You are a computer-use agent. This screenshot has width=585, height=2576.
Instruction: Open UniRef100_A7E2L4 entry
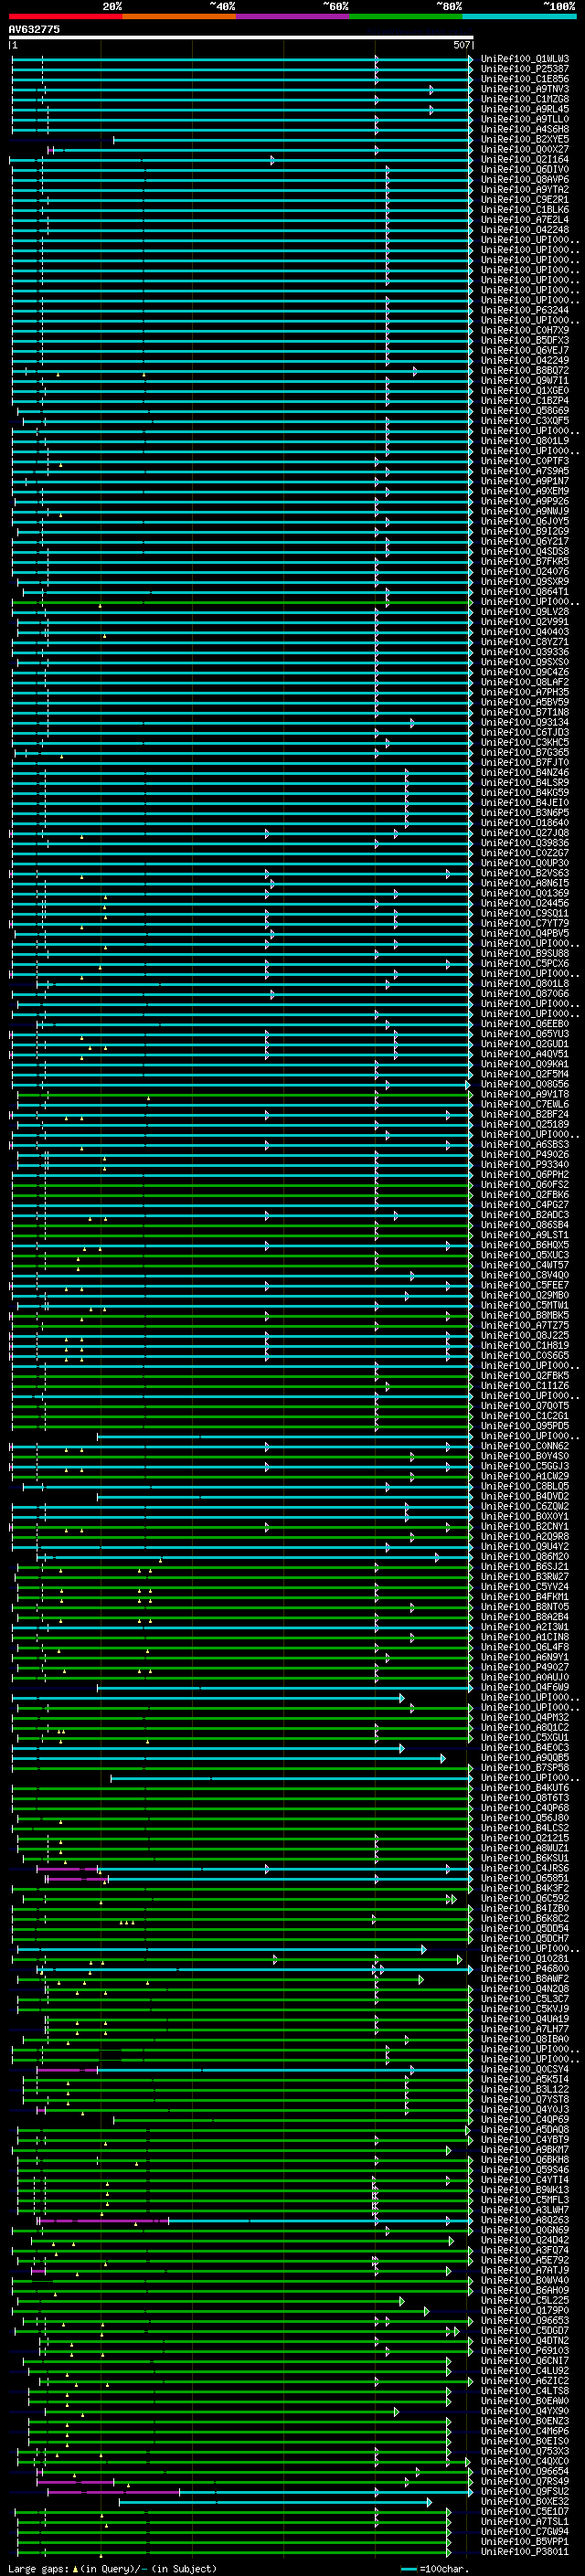(525, 219)
